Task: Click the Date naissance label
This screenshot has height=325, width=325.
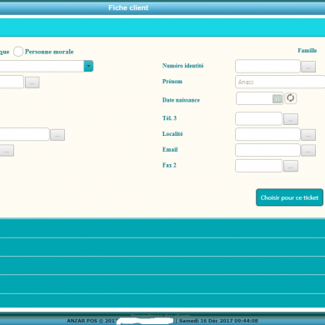Action: click(181, 100)
